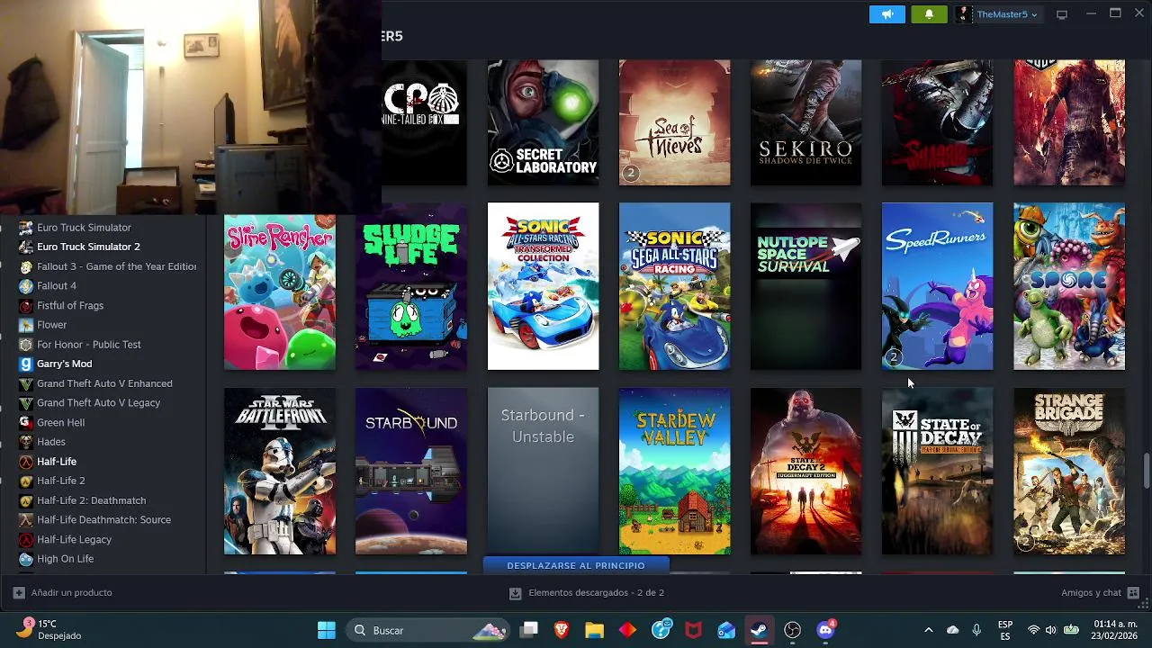Screen dimensions: 1152x648
Task: Open McAfee from the taskbar
Action: tap(694, 630)
